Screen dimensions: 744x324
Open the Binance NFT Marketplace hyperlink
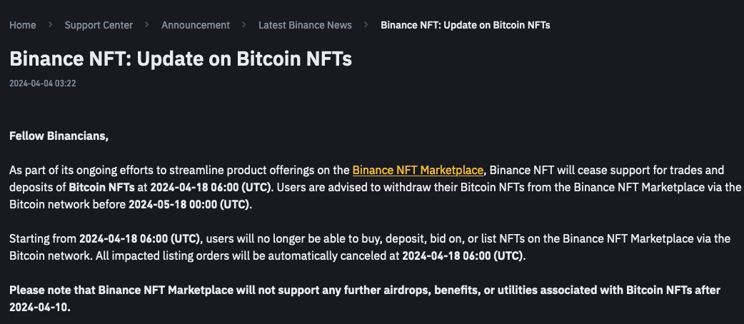[x=418, y=170]
